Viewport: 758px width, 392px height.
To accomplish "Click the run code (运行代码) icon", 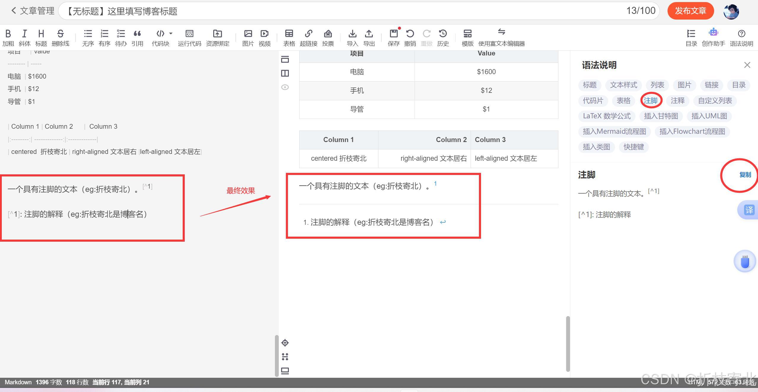I will click(189, 33).
